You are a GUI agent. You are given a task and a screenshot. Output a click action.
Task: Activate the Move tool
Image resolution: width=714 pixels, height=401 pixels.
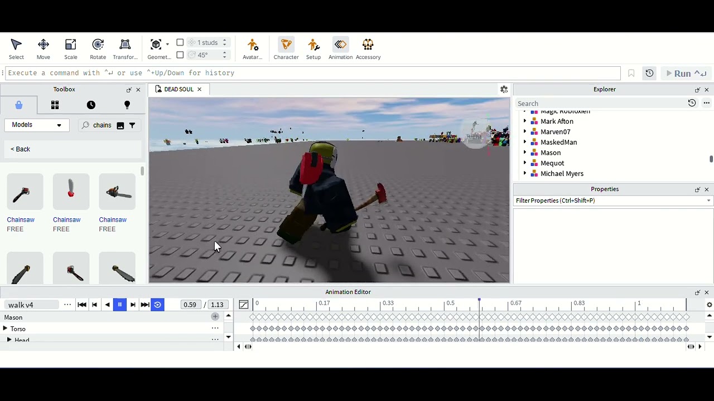point(44,49)
